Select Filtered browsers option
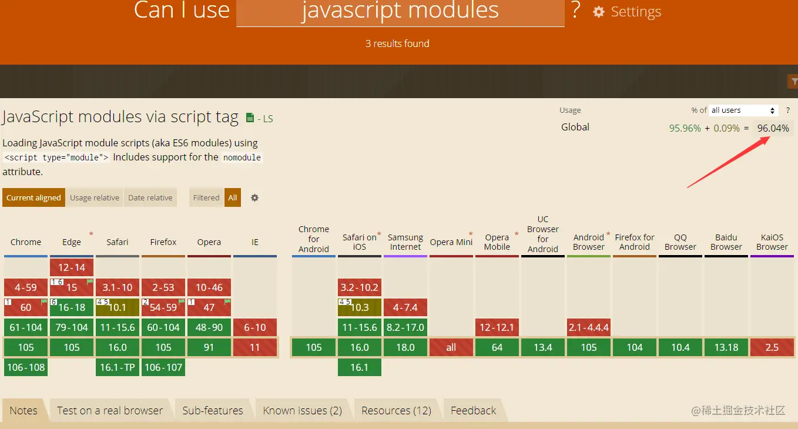Screen dimensions: 798x429 (x=206, y=197)
